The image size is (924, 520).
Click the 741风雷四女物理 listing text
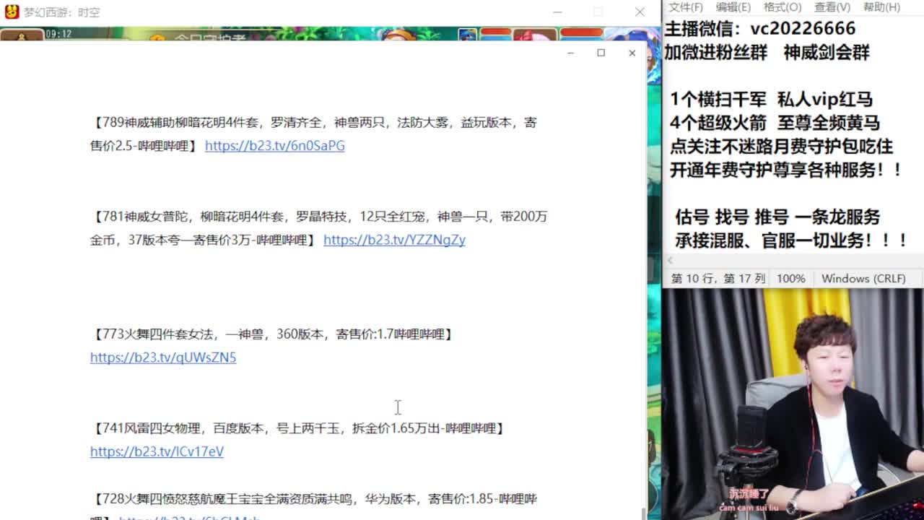(x=298, y=428)
